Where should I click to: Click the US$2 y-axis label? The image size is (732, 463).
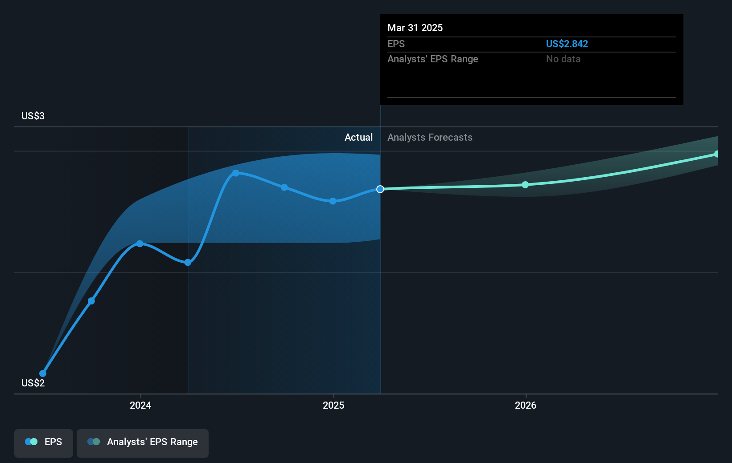pyautogui.click(x=33, y=383)
